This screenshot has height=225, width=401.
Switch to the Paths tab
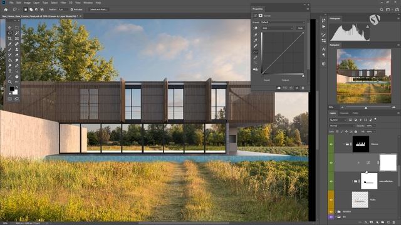(355, 113)
